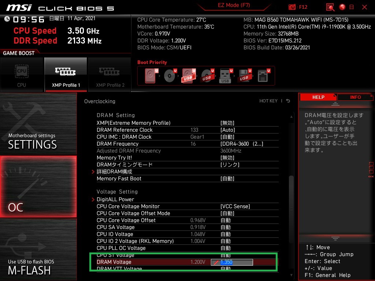Screen dimensions: 375x281
Task: Select the CPU IO 2 Voltage (RKL Memory) row
Action: [x=187, y=241]
